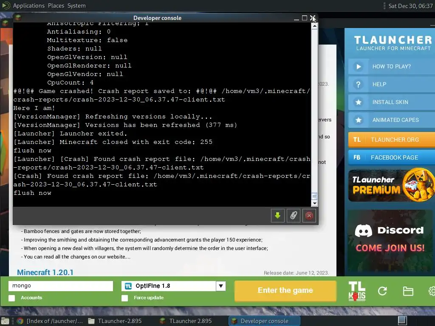
Task: Click the Discord Come Join Us banner
Action: coord(390,240)
